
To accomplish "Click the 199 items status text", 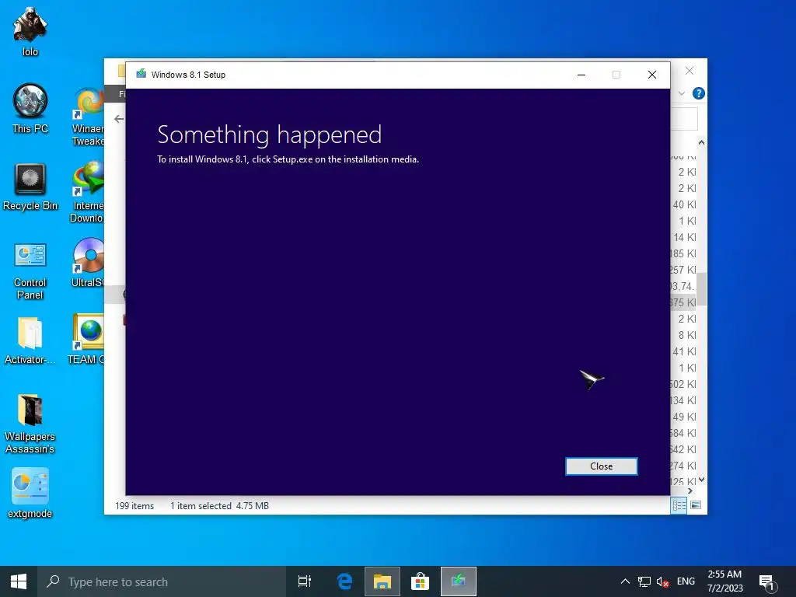I will pyautogui.click(x=134, y=505).
